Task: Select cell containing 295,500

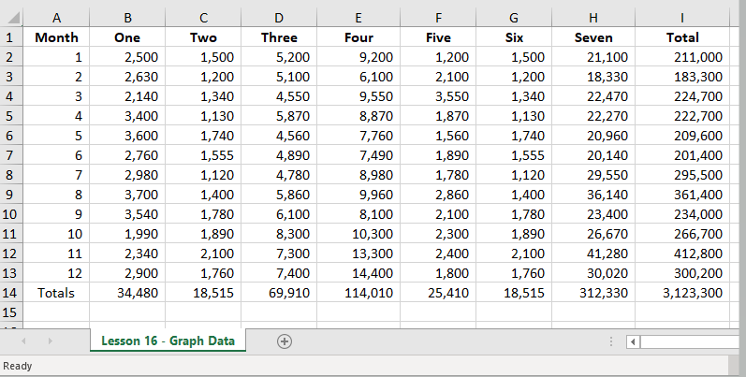Action: pos(682,175)
